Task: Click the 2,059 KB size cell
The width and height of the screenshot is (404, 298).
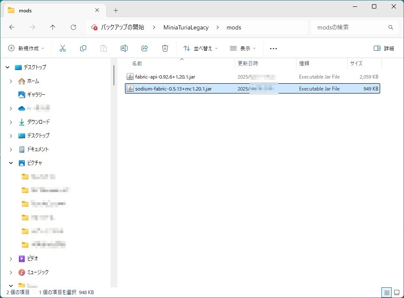Action: (369, 77)
